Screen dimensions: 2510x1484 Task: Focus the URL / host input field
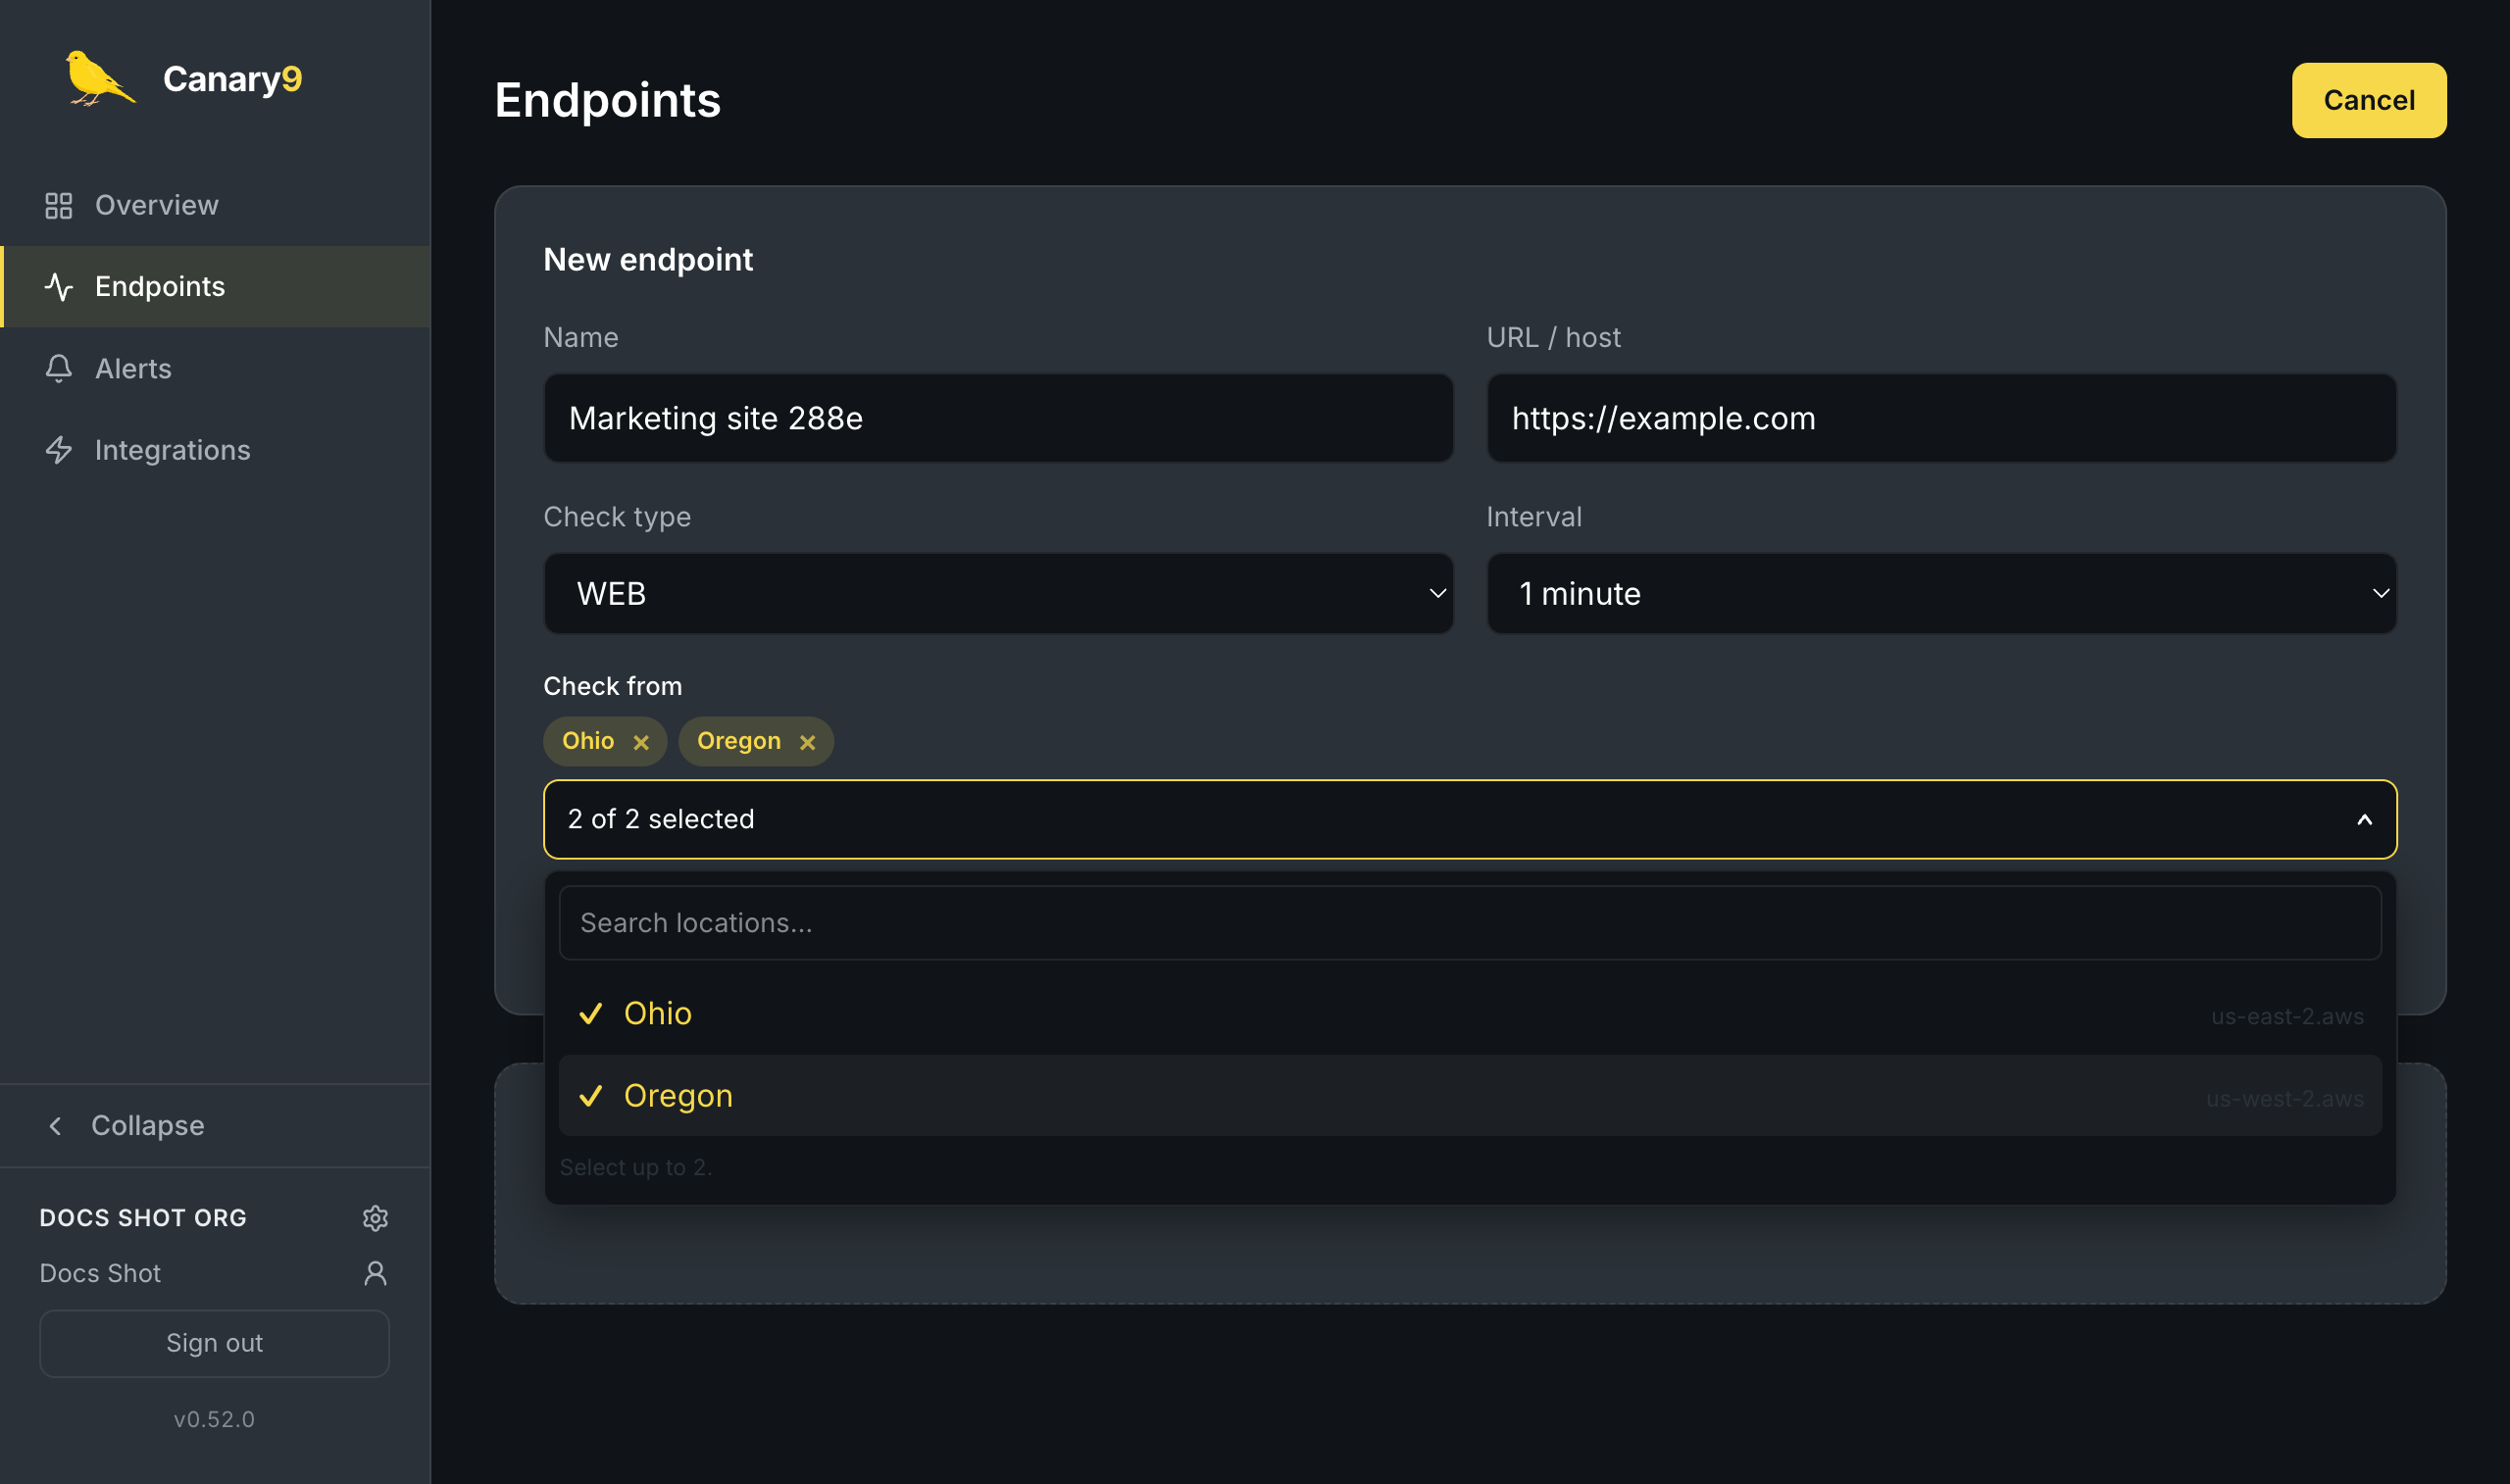[x=1941, y=418]
